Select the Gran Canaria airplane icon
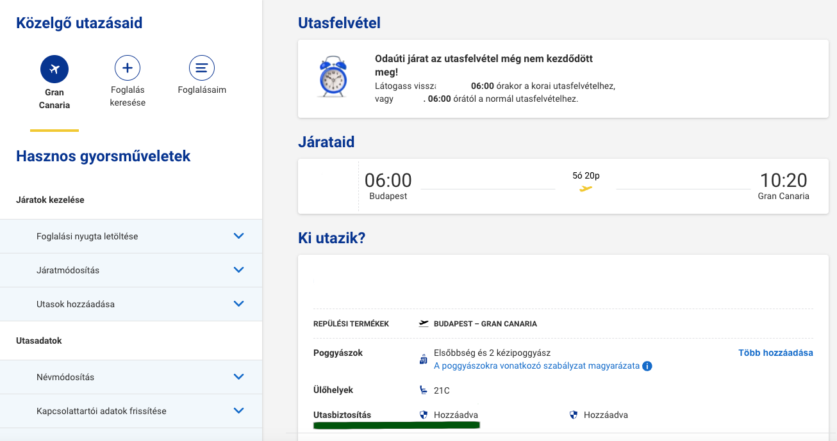 54,68
